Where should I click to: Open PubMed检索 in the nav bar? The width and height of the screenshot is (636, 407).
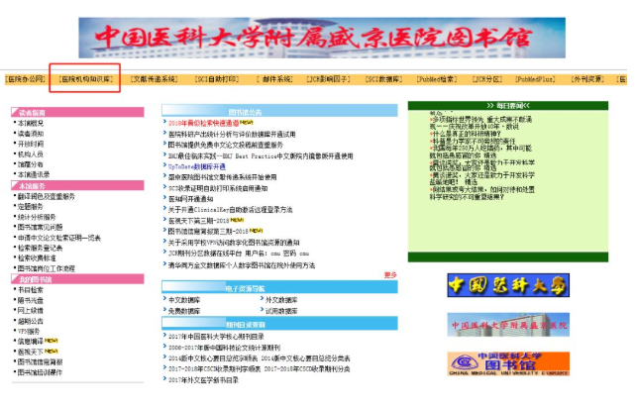[437, 79]
